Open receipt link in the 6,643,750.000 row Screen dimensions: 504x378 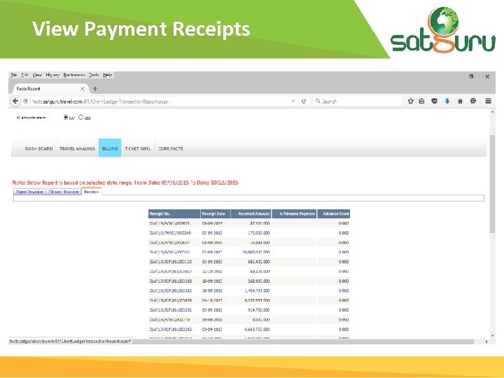click(170, 329)
